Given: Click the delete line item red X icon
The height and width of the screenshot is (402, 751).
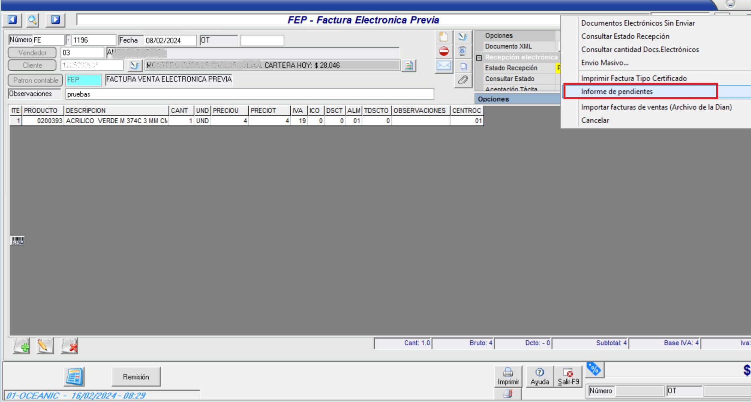Looking at the screenshot, I should tap(70, 346).
